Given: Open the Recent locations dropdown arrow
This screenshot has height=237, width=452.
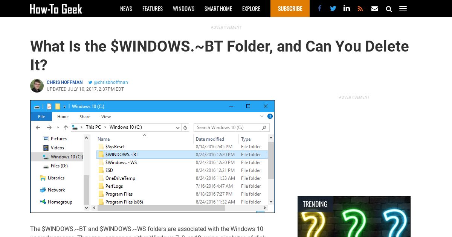Looking at the screenshot, I should pyautogui.click(x=58, y=128).
